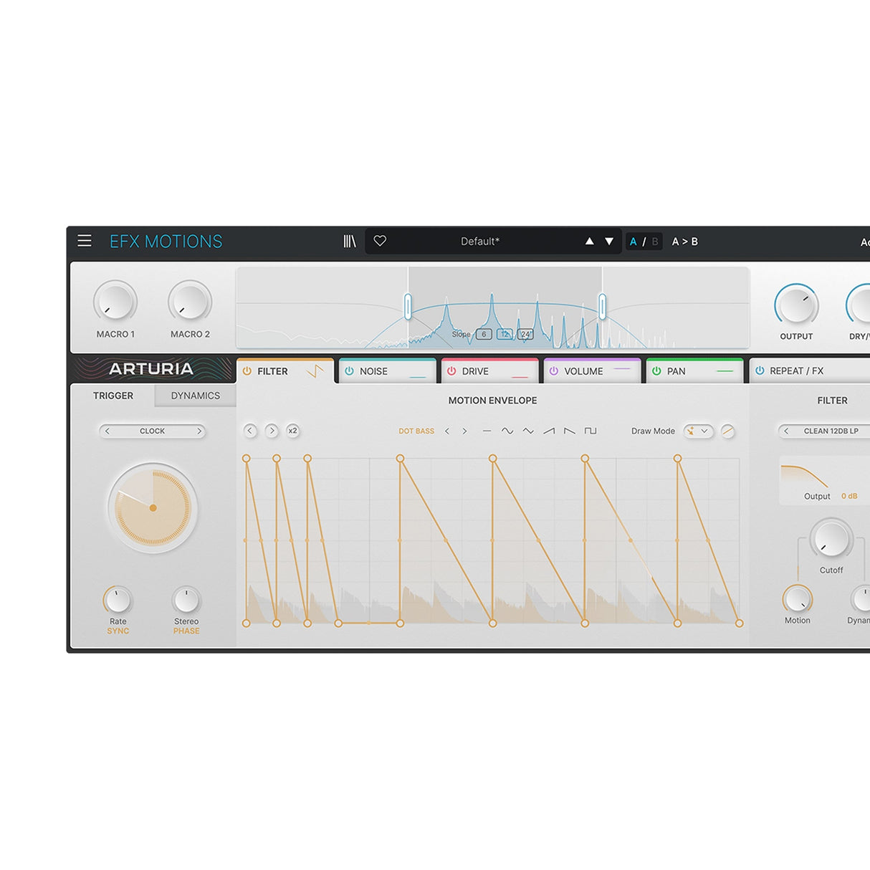Toggle the NOISE module power button
870x870 pixels.
point(350,371)
